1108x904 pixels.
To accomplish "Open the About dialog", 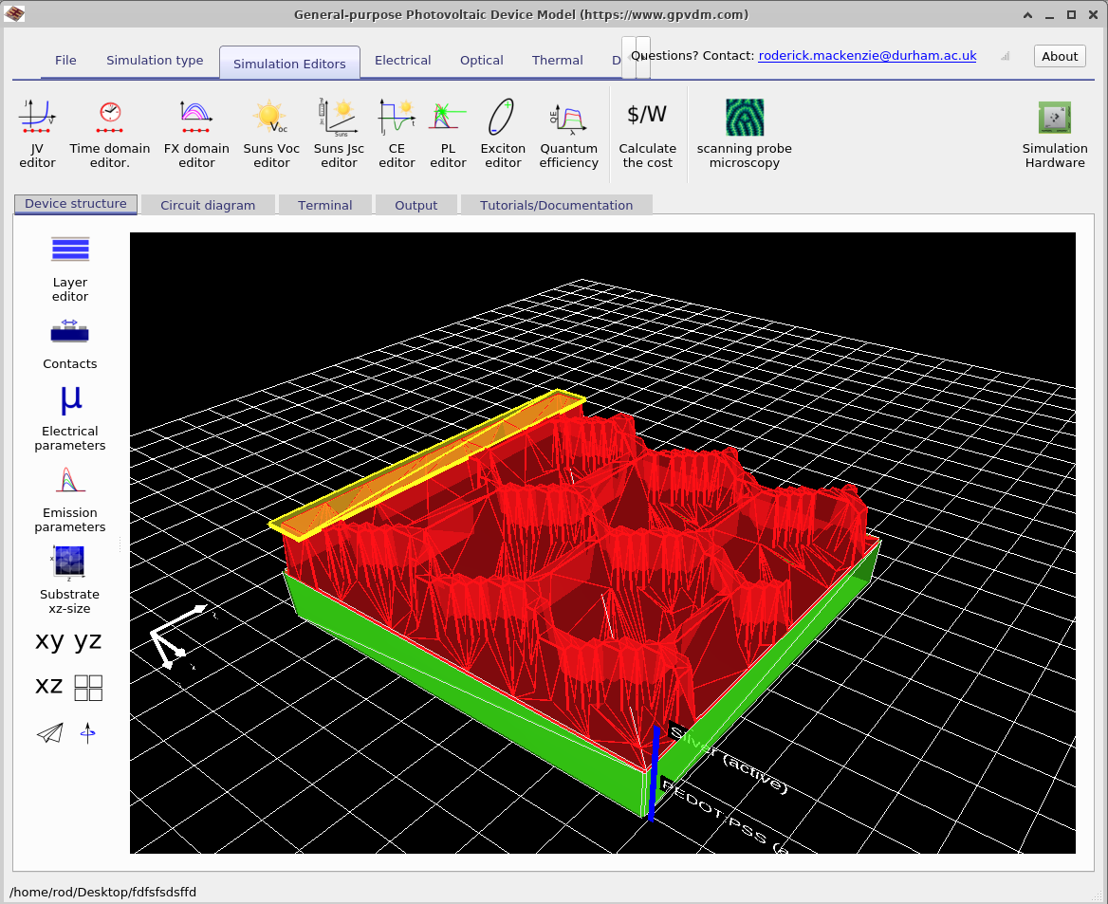I will [x=1059, y=55].
